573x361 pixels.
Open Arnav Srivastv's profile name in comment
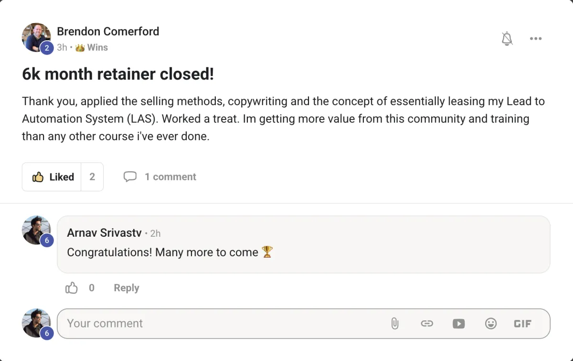pos(104,233)
